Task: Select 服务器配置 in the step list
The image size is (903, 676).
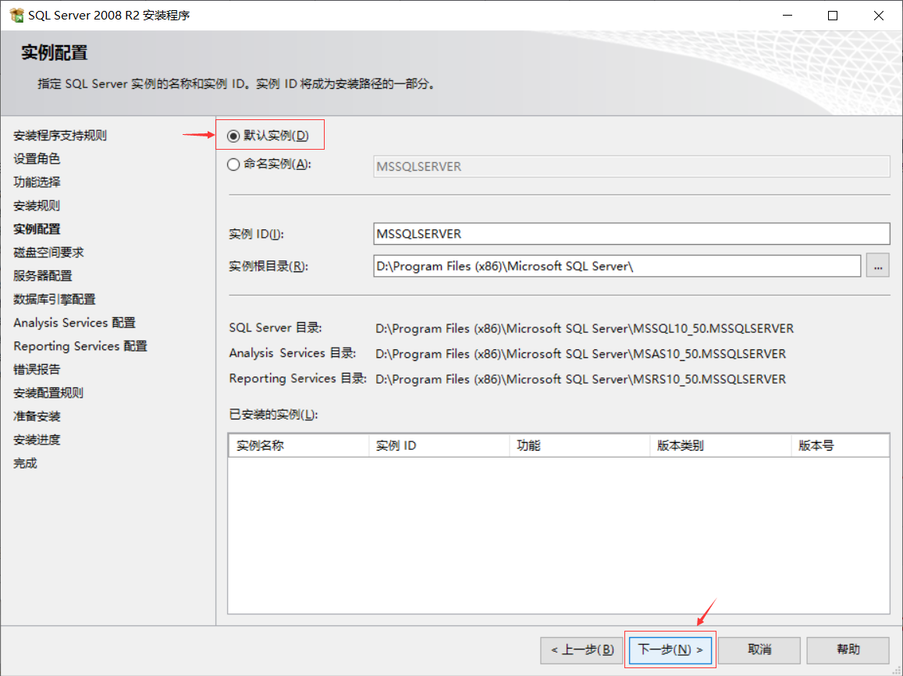Action: point(43,276)
